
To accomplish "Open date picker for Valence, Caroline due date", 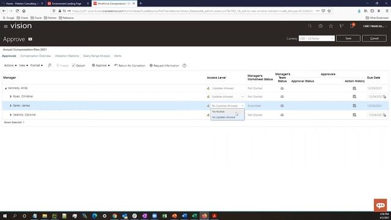I will (384, 115).
